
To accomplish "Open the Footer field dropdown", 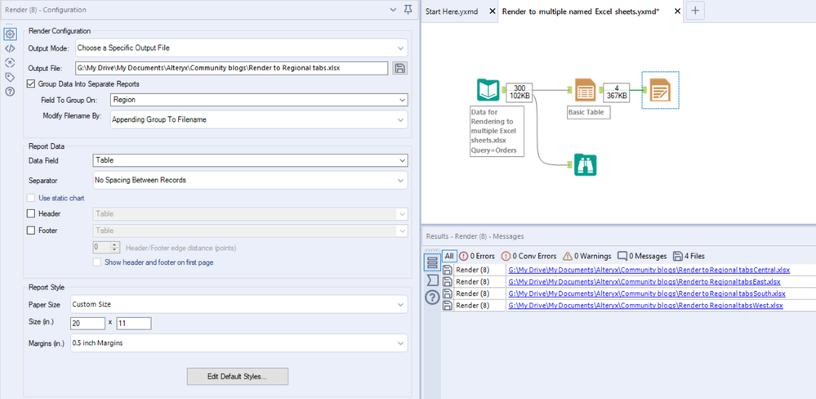I will [250, 231].
